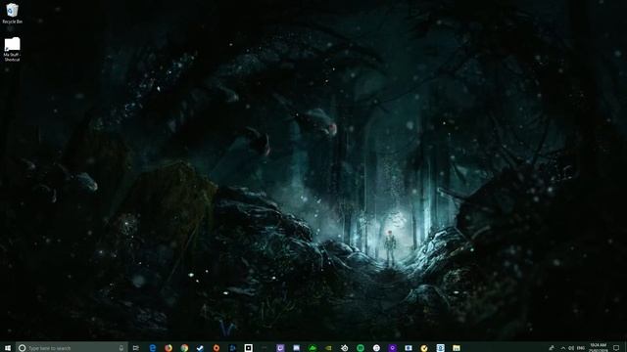The width and height of the screenshot is (627, 352).
Task: Launch Firefox from the taskbar
Action: pyautogui.click(x=169, y=348)
